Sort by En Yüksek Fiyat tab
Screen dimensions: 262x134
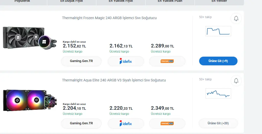coord(121,2)
